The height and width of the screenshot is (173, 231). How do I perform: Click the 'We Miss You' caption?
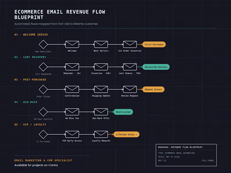coord(72,118)
